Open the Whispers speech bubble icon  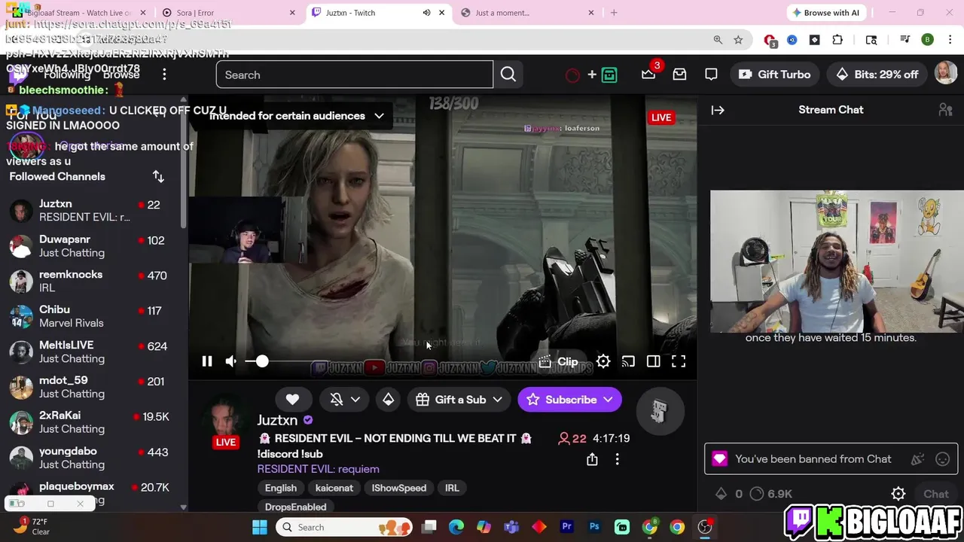click(711, 75)
